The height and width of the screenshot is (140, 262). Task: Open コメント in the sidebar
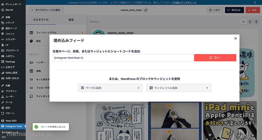point(13,34)
